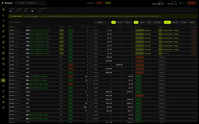Click the search magnifier in Symbol filter
199x124 pixels.
[x=96, y=22]
